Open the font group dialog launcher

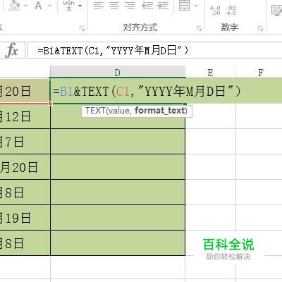coord(82,29)
